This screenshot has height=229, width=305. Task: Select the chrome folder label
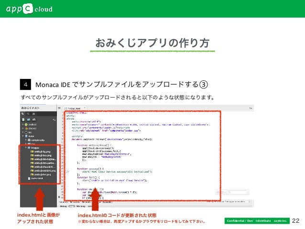click(x=33, y=129)
